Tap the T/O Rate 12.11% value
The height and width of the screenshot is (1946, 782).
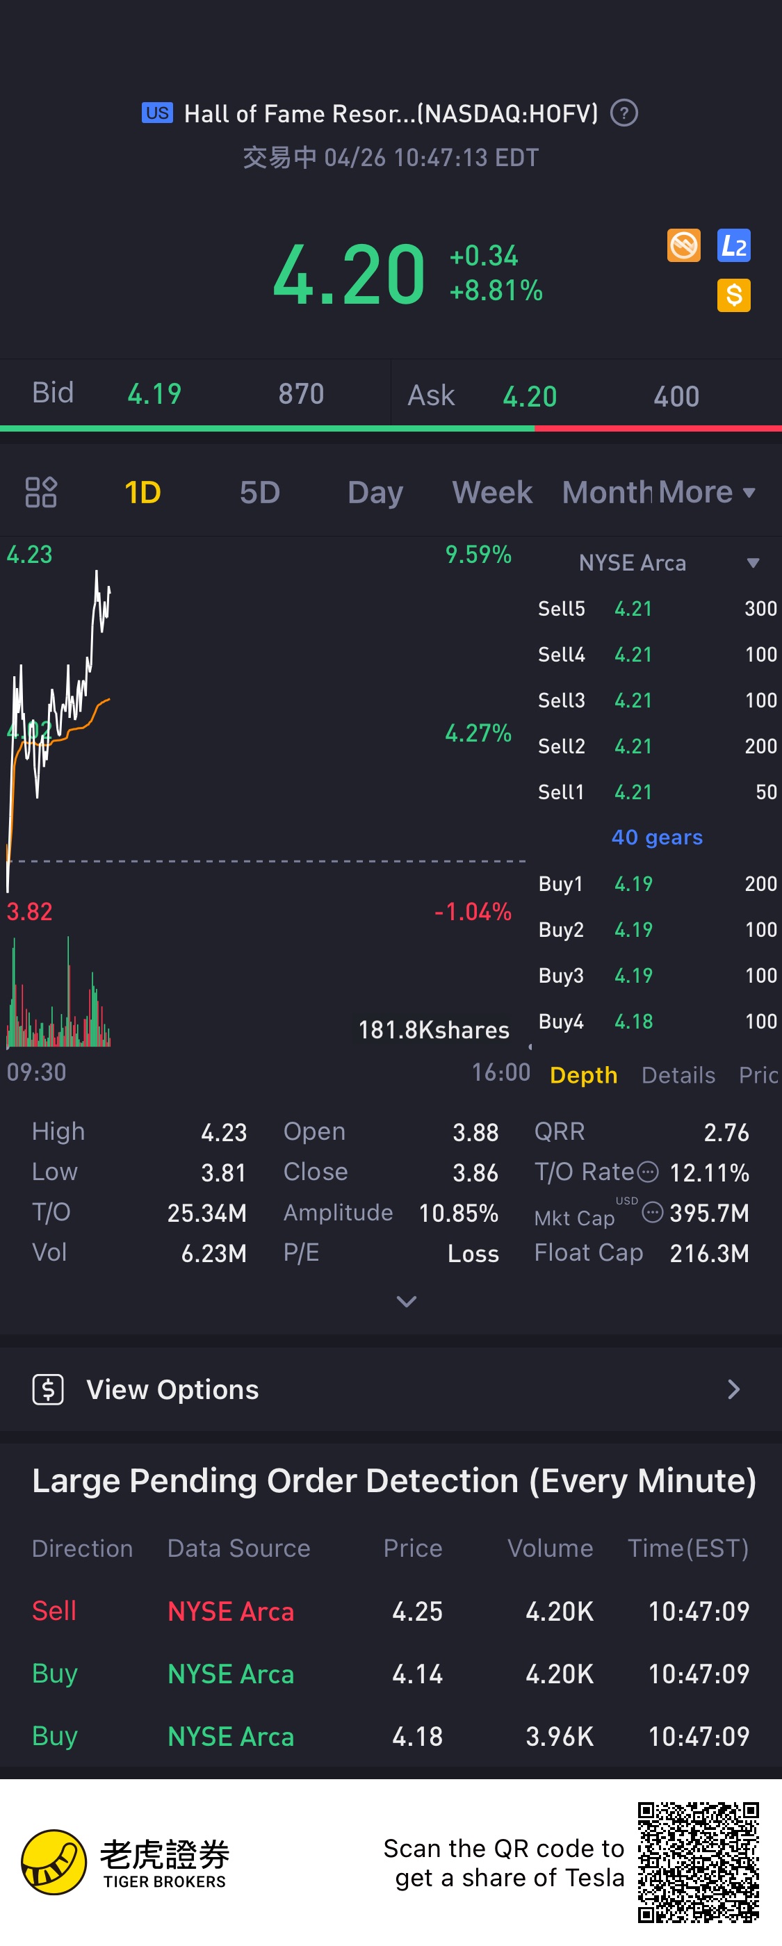709,1172
